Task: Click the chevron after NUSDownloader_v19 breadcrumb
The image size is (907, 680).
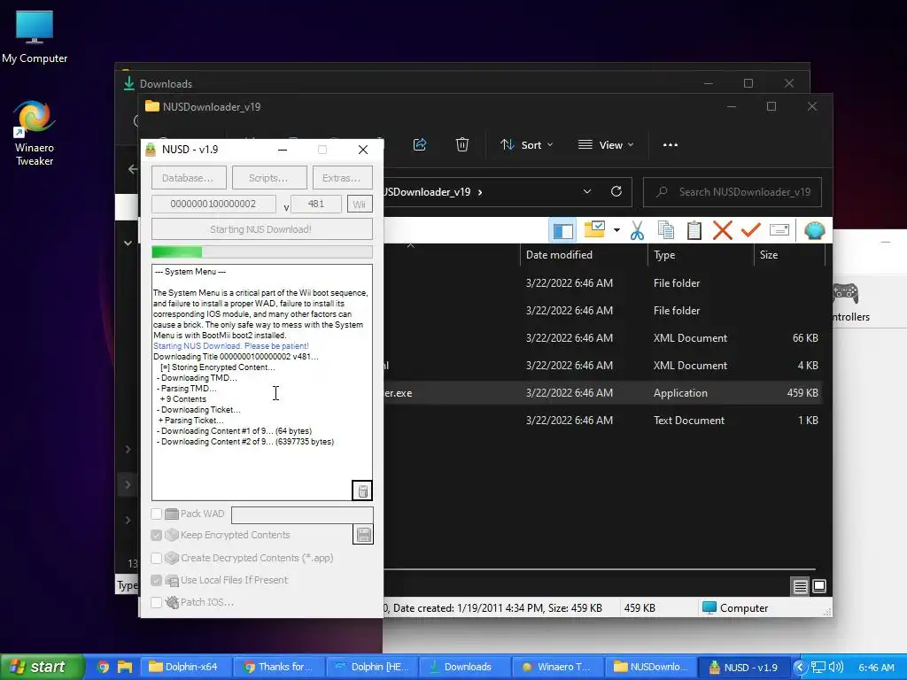Action: (480, 192)
